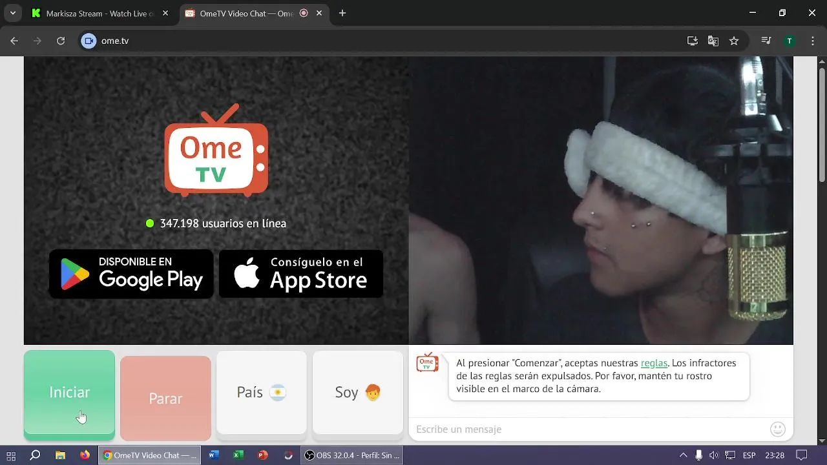Click the ESP language indicator in taskbar

coord(749,455)
